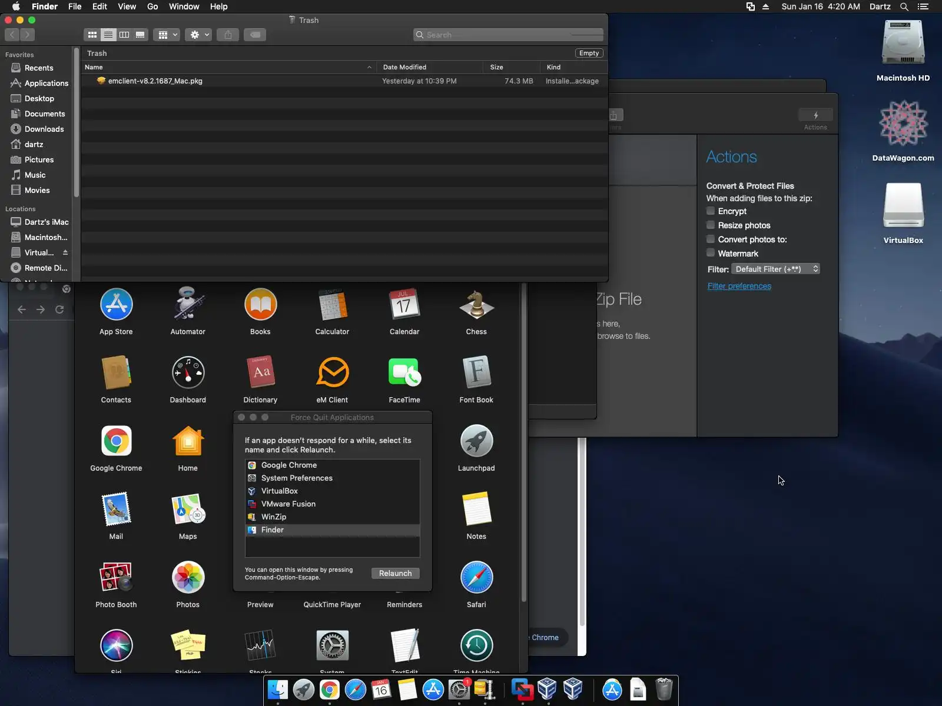
Task: Select VMware Fusion in the Force Quit list
Action: click(333, 504)
